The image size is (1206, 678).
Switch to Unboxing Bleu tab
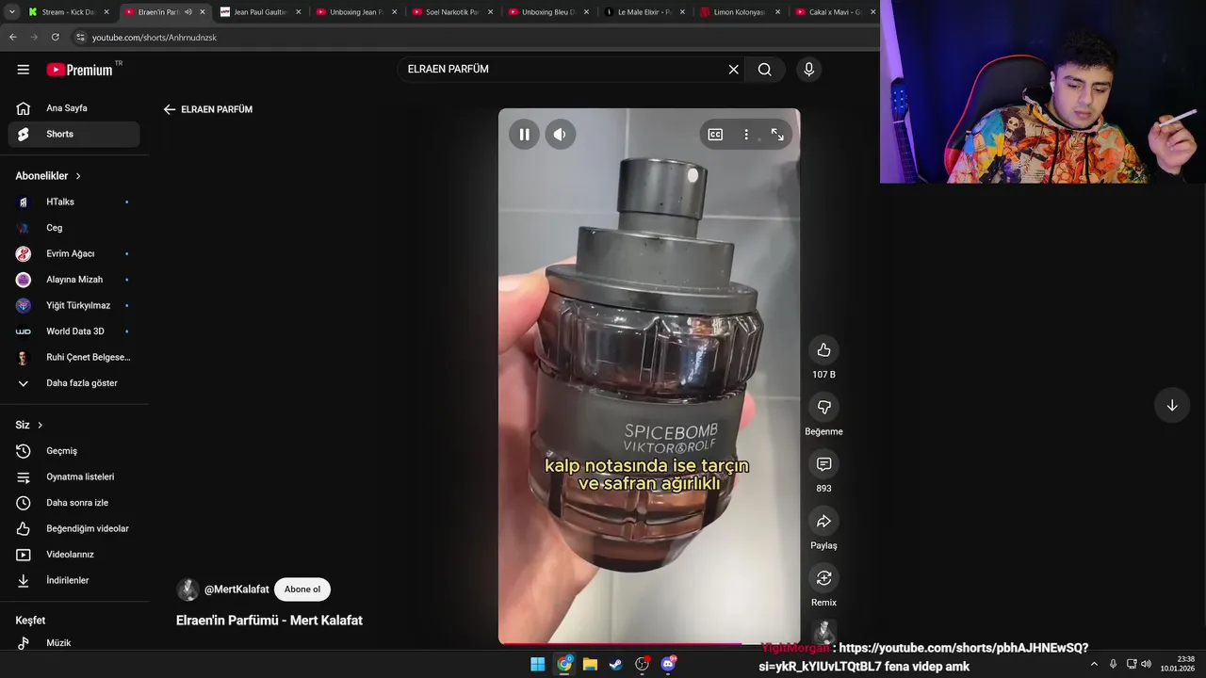pyautogui.click(x=548, y=12)
